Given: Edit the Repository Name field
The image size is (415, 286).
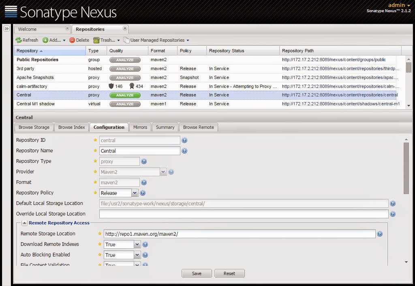Looking at the screenshot, I should 140,151.
